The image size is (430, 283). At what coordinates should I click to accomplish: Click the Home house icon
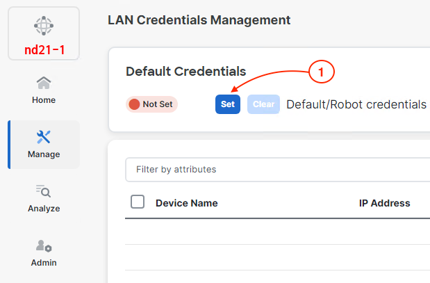(x=44, y=83)
